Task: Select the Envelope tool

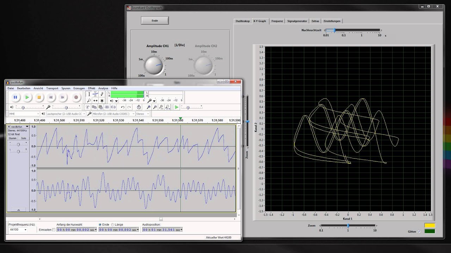Action: pos(95,94)
